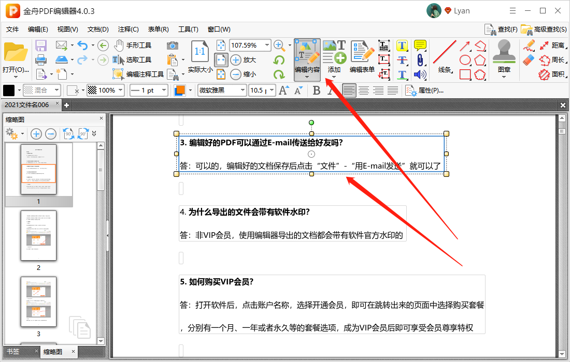Open the 1 pt line width dropdown
The image size is (570, 362).
[164, 90]
